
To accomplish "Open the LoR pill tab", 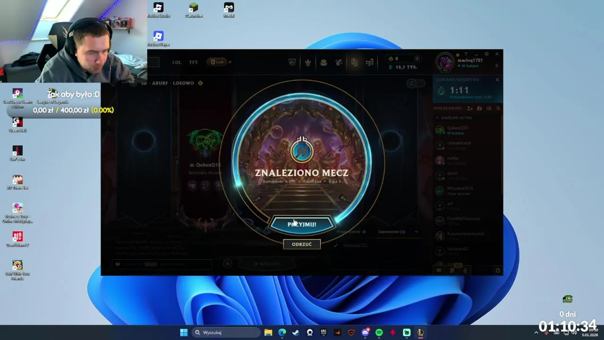I will [x=218, y=62].
